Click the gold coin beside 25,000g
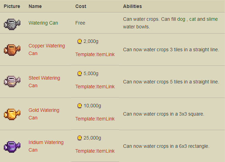 click(x=80, y=138)
